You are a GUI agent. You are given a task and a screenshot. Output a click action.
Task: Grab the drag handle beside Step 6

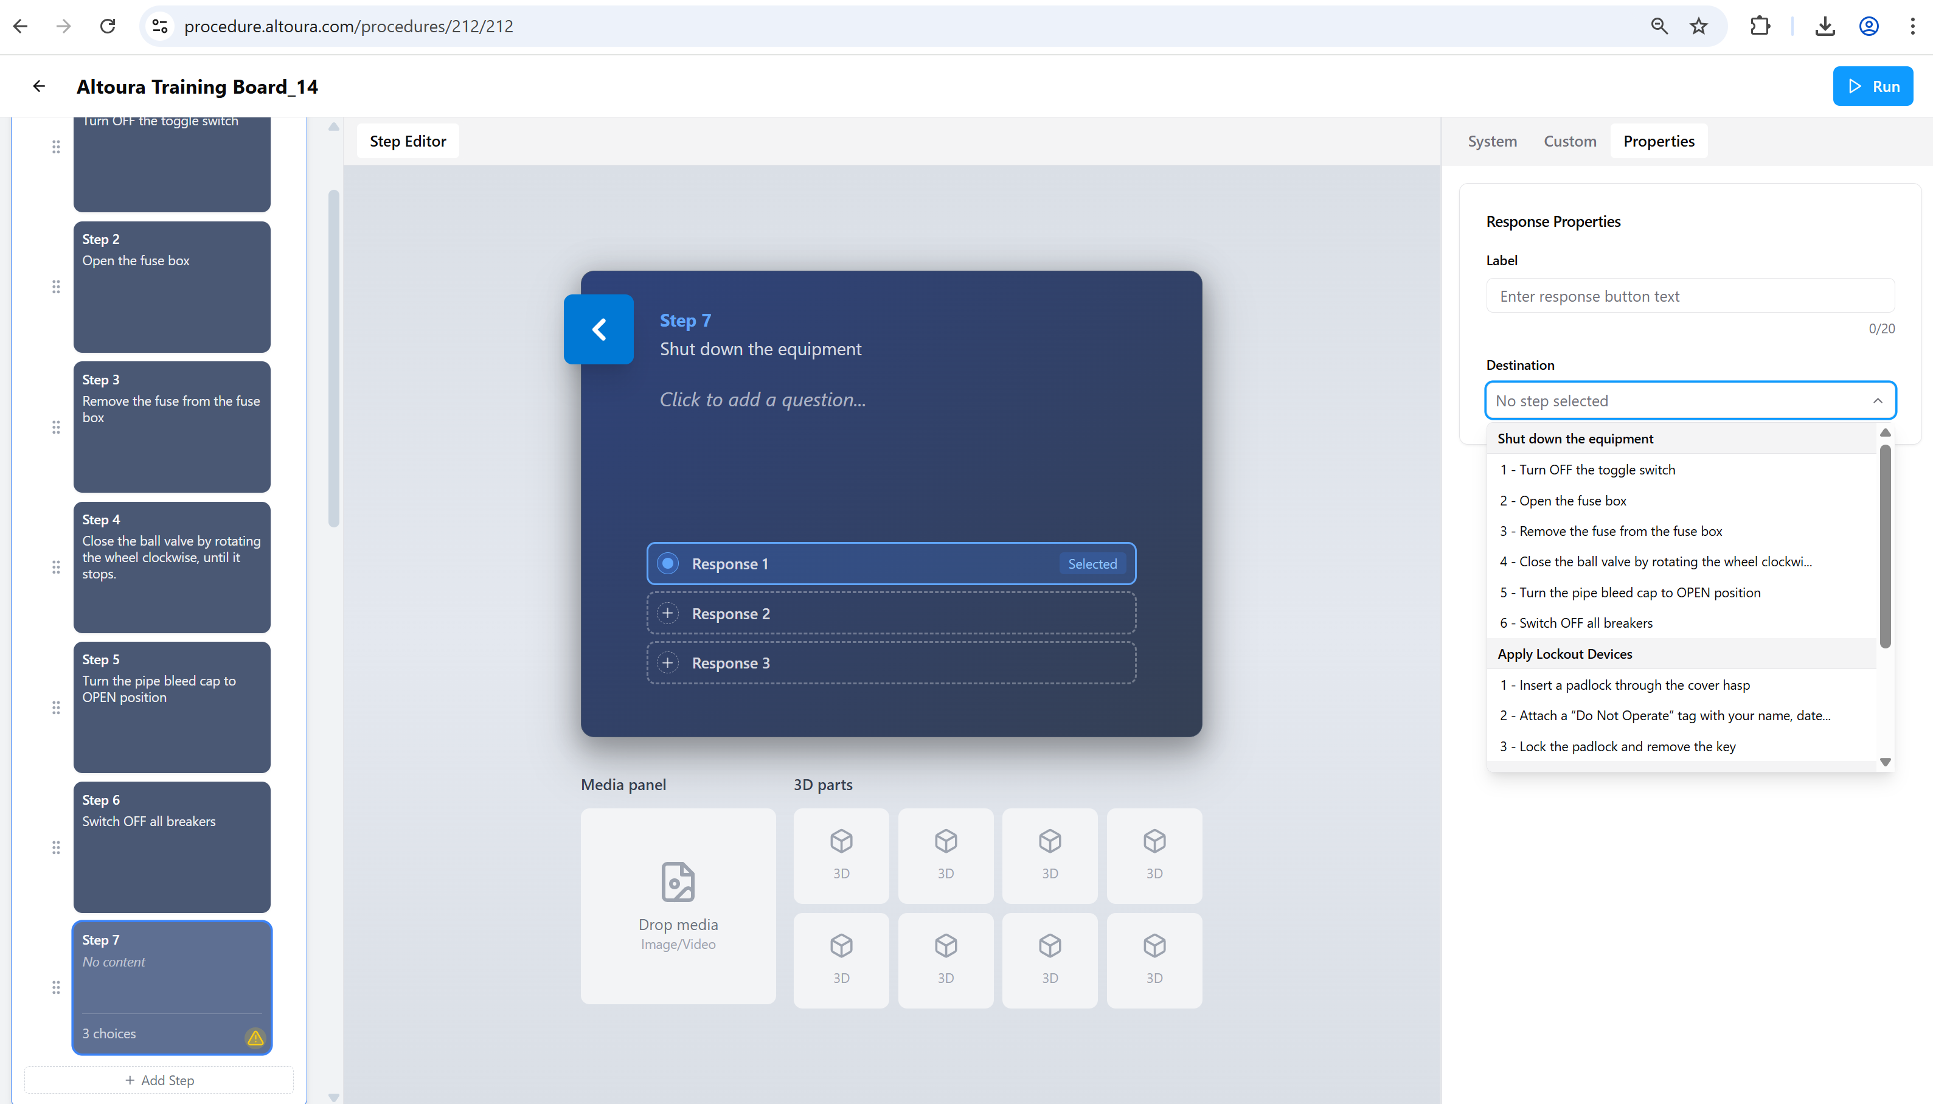(x=56, y=847)
